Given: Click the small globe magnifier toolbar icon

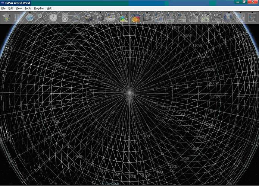Looking at the screenshot, I should click(40, 17).
